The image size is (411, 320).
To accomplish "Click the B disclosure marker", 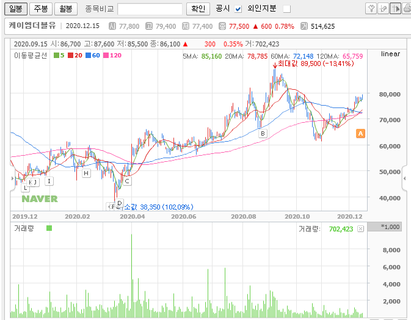I will [263, 133].
